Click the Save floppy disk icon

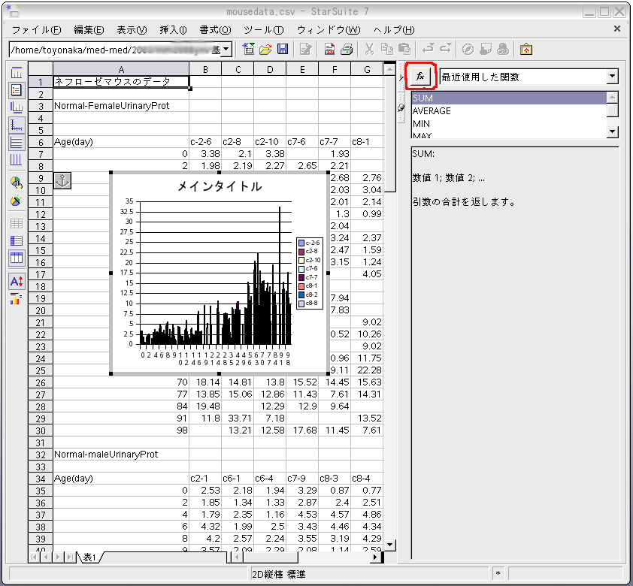tap(283, 49)
